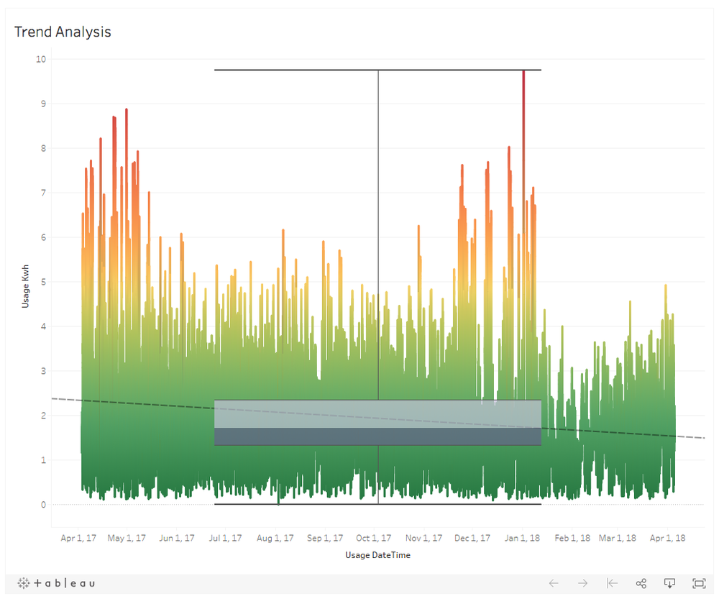
Task: Click the Redo arrow icon
Action: click(583, 583)
